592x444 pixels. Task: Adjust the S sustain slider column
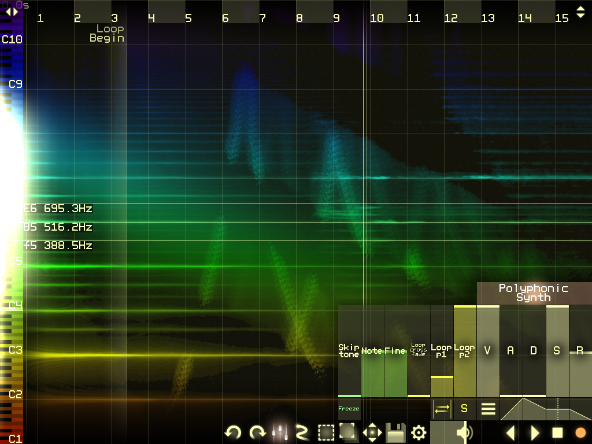point(557,351)
